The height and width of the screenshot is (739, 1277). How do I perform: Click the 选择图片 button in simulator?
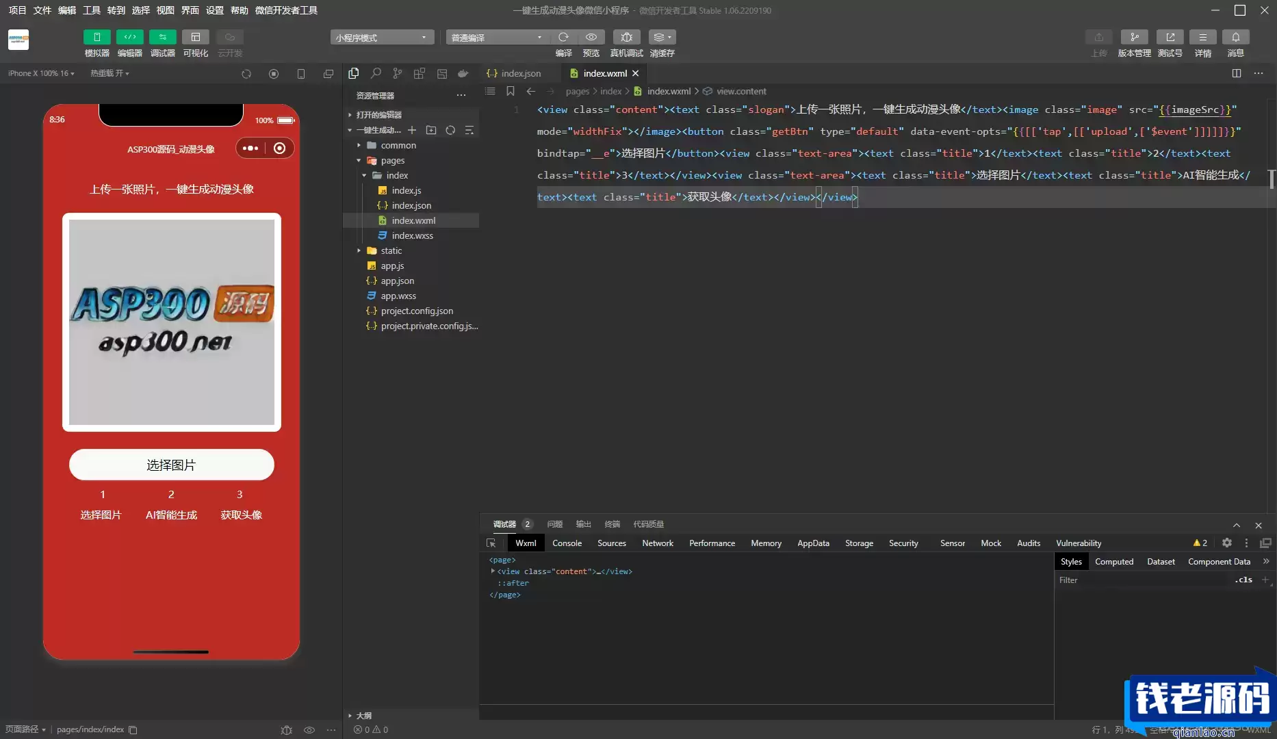[x=171, y=465]
